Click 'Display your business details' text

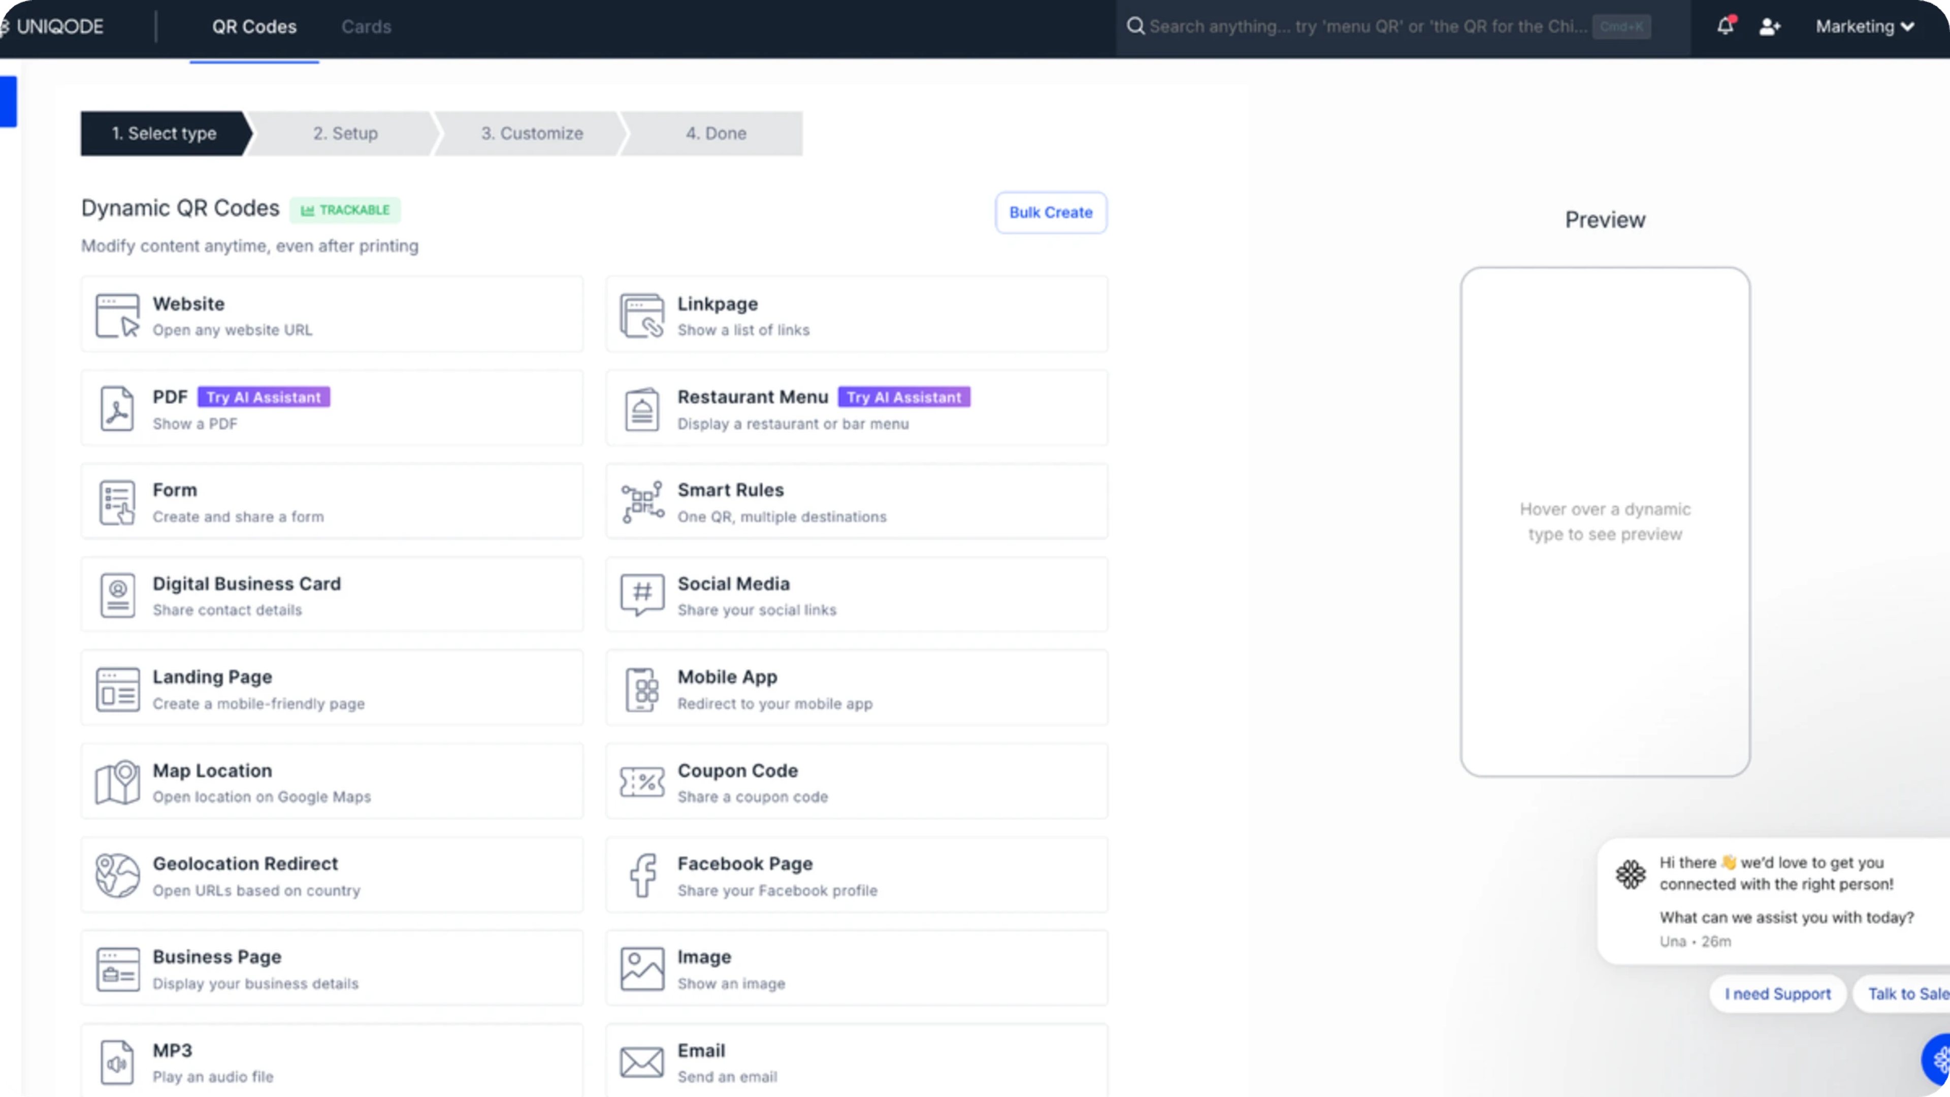click(x=256, y=984)
